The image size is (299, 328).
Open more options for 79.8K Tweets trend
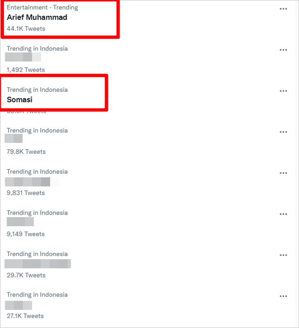click(x=283, y=132)
